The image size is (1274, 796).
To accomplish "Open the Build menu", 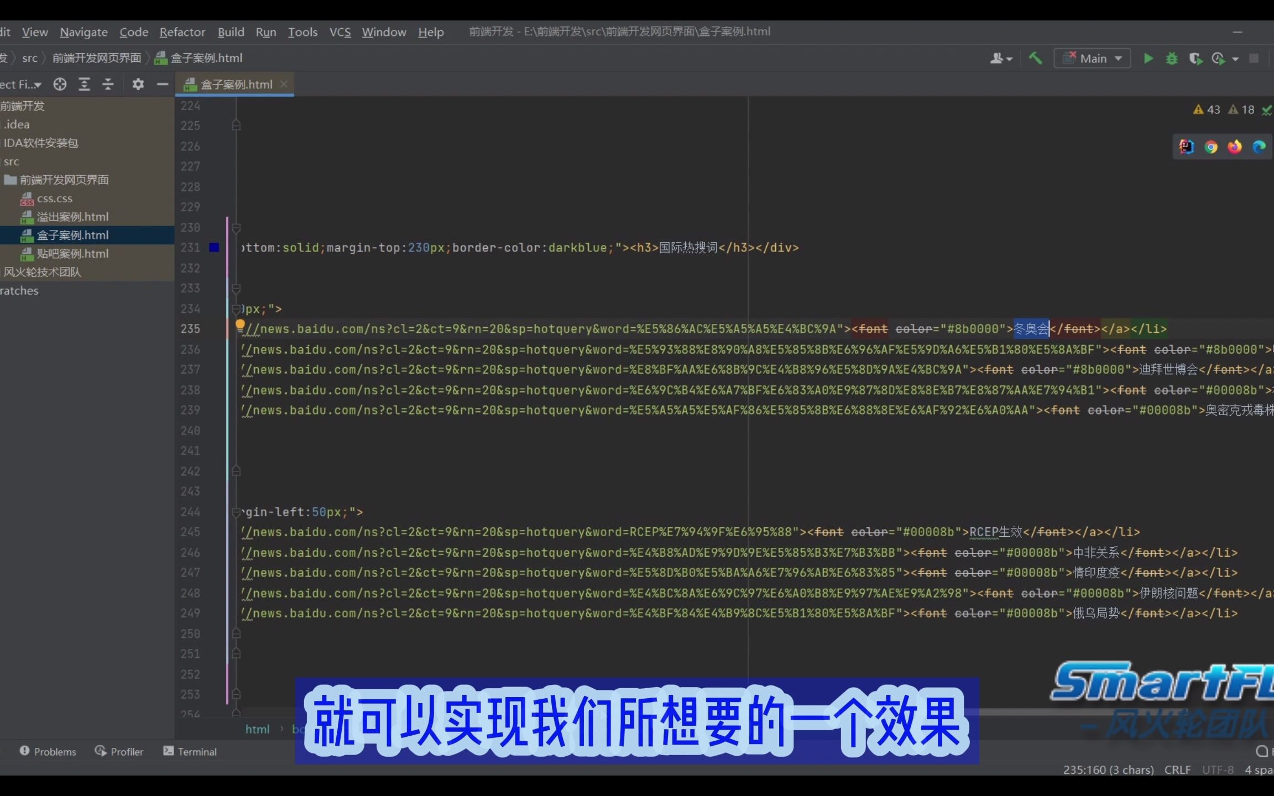I will [230, 31].
